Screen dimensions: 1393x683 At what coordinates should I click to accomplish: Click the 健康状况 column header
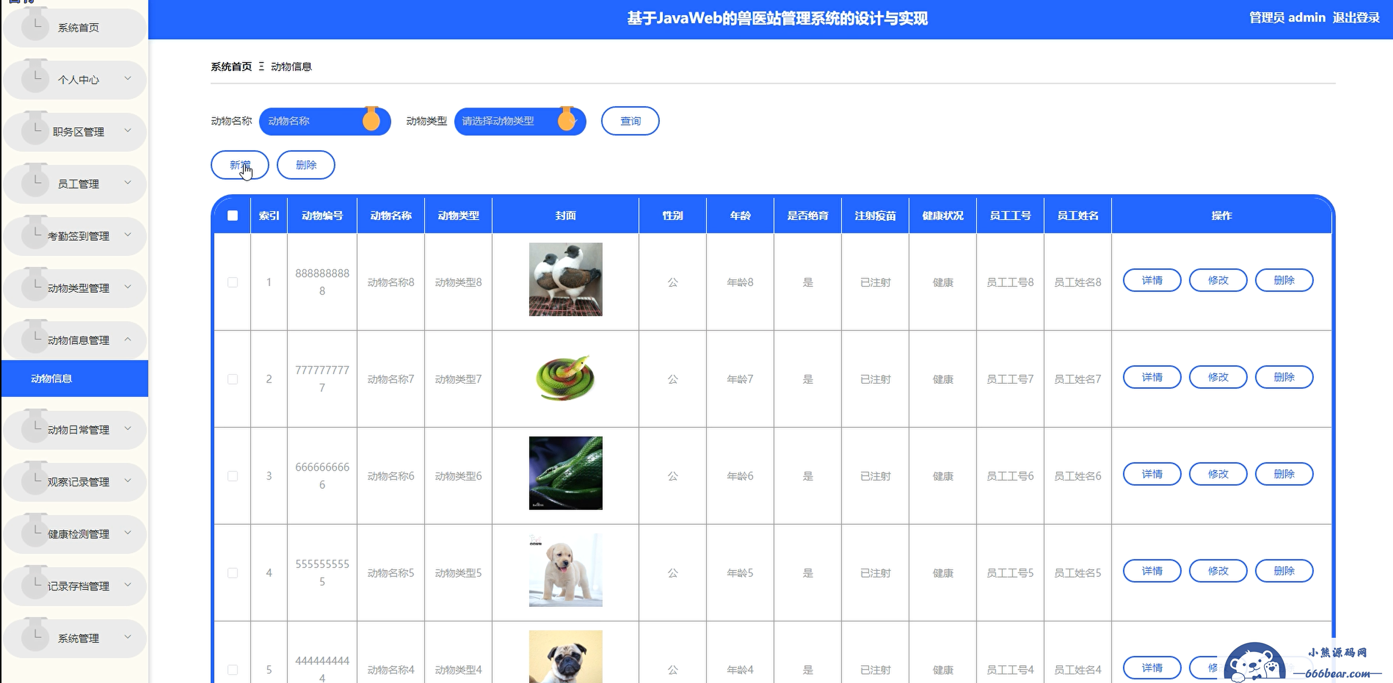click(x=942, y=215)
